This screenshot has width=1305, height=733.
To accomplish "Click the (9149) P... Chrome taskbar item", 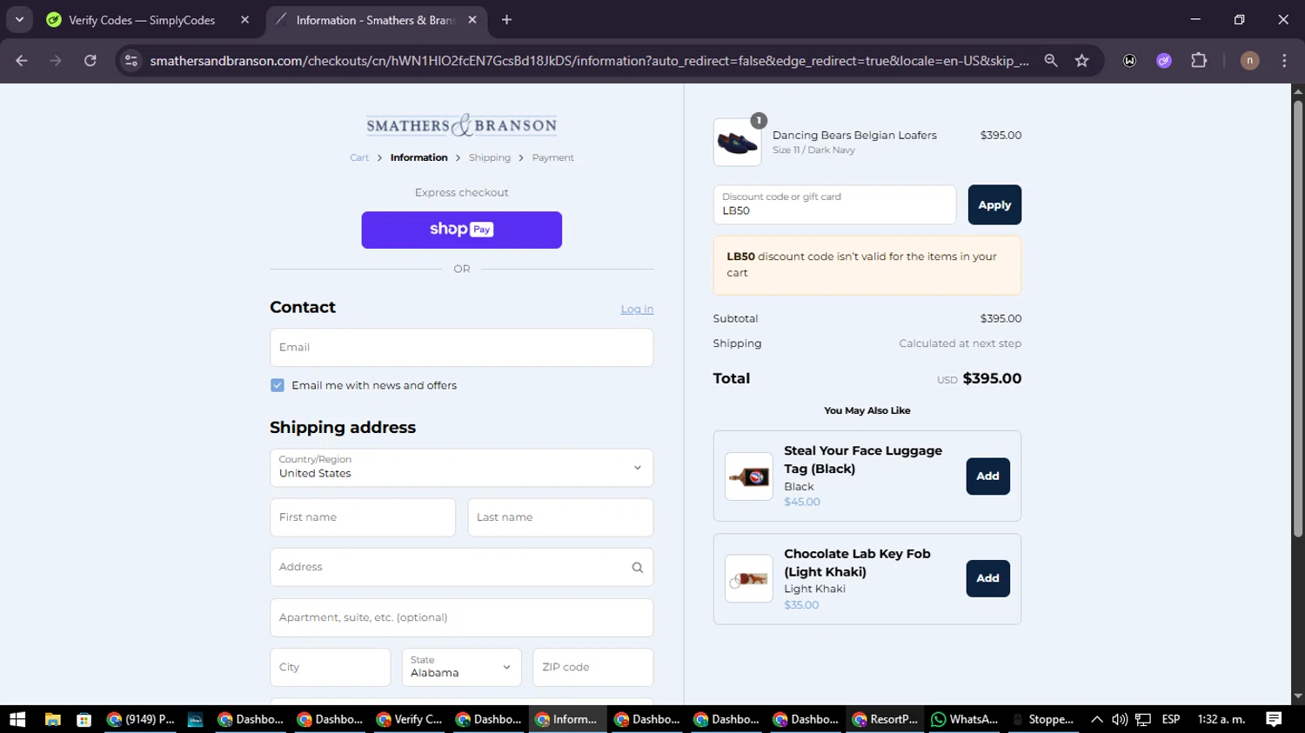I will point(140,719).
